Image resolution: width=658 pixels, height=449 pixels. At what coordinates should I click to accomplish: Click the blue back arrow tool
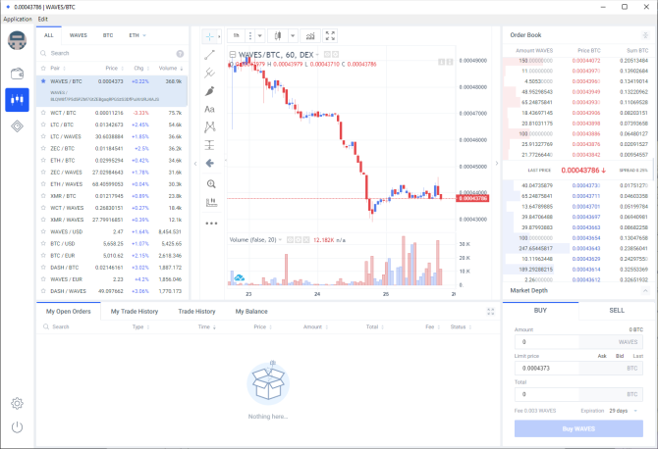click(x=210, y=163)
